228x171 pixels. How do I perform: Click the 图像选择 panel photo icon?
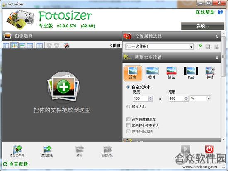pyautogui.click(x=7, y=36)
